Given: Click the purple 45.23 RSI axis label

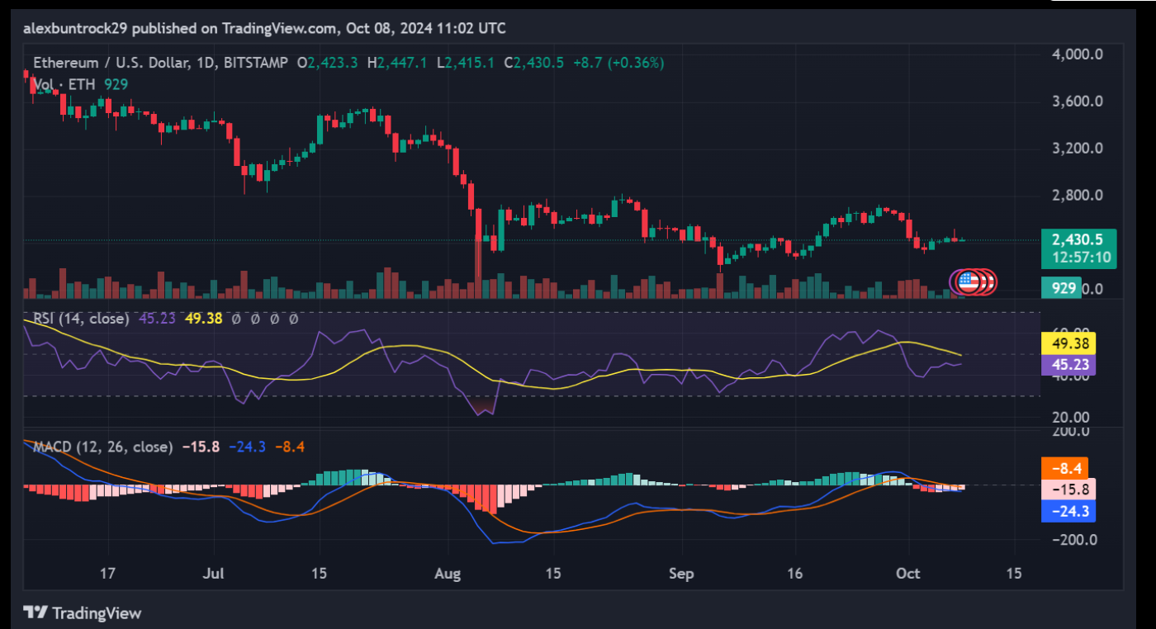Looking at the screenshot, I should click(x=1068, y=365).
